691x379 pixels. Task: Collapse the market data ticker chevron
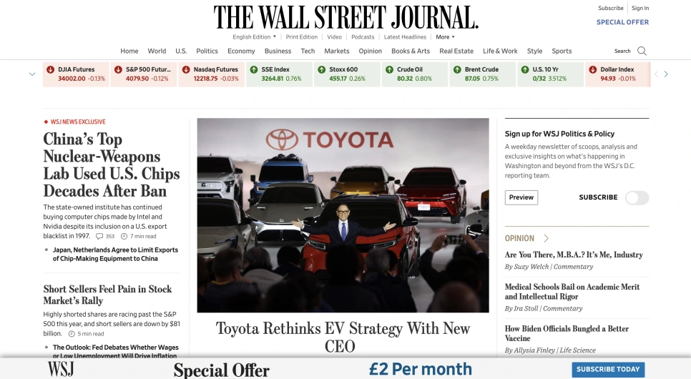pyautogui.click(x=32, y=74)
